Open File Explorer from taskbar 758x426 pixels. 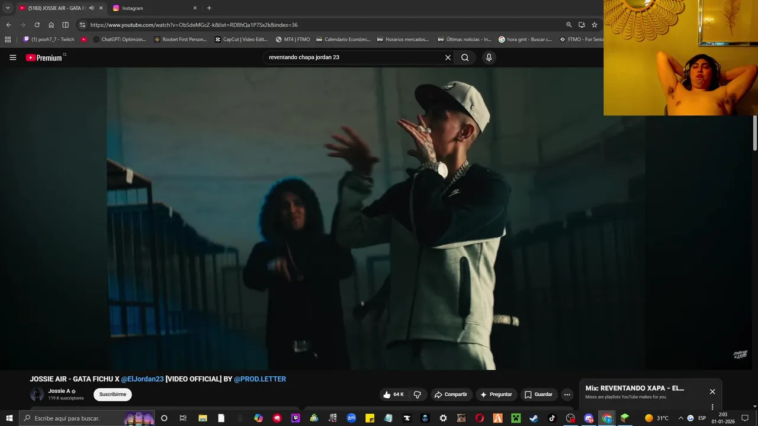click(203, 418)
